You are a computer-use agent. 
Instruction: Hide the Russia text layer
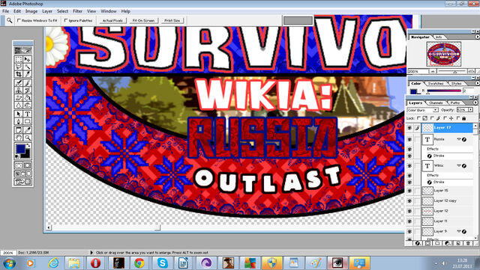click(409, 139)
